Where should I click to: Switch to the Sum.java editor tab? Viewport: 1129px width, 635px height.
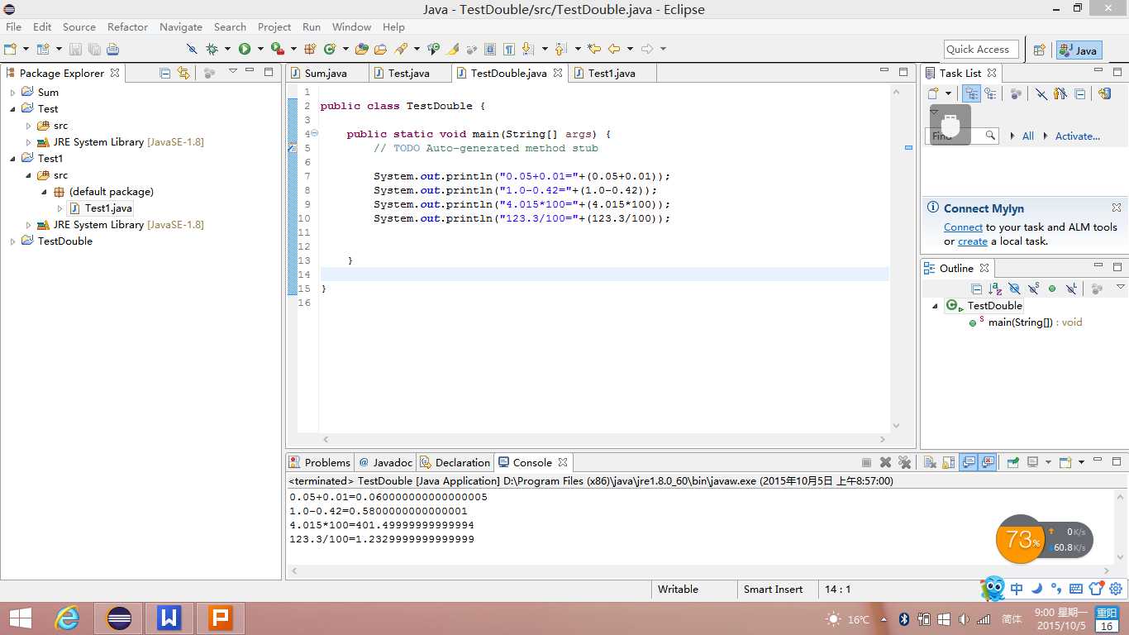[x=326, y=73]
